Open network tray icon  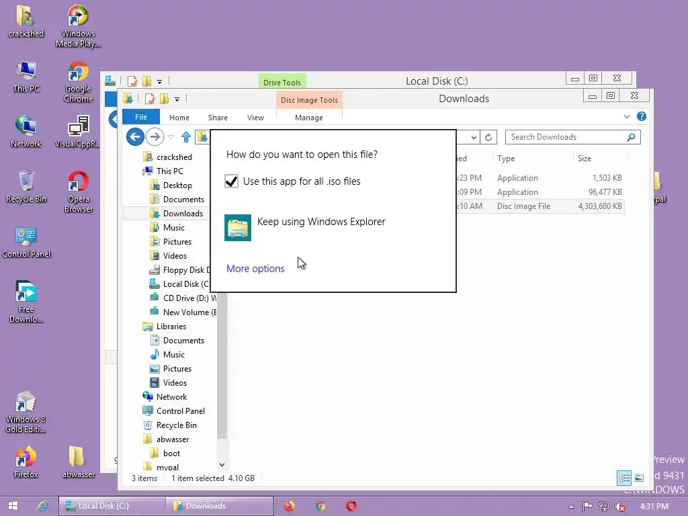tap(604, 507)
